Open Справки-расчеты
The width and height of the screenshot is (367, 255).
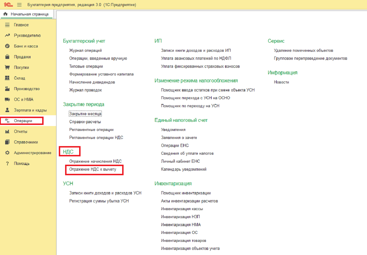(x=85, y=122)
